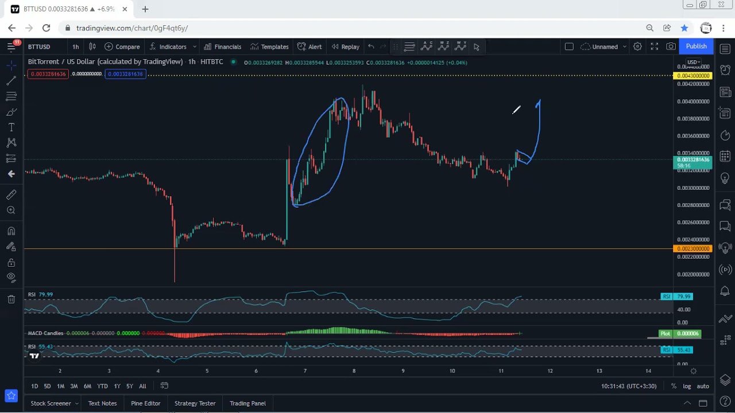
Task: Open notifications bell in the right sidebar
Action: 725,291
